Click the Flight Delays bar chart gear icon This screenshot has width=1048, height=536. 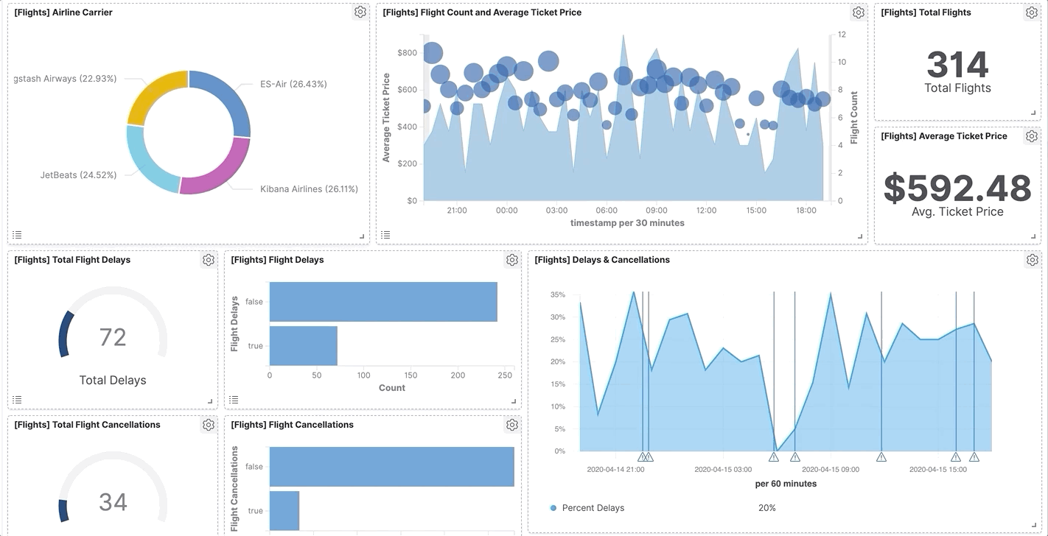point(512,260)
